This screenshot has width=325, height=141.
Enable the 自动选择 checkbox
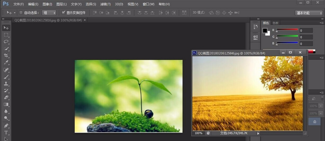tap(21, 13)
